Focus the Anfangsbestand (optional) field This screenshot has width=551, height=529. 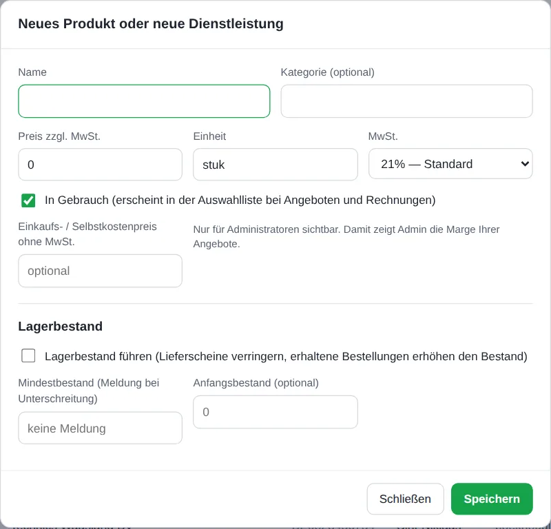[275, 412]
